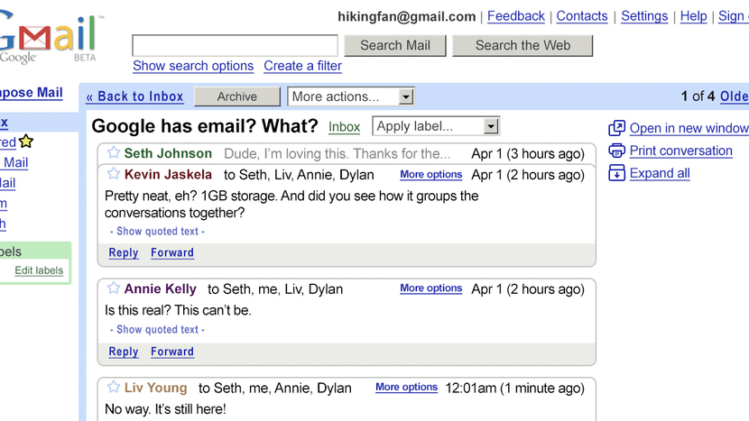This screenshot has height=421, width=749.
Task: Open More options on Liv Young's message
Action: point(406,387)
